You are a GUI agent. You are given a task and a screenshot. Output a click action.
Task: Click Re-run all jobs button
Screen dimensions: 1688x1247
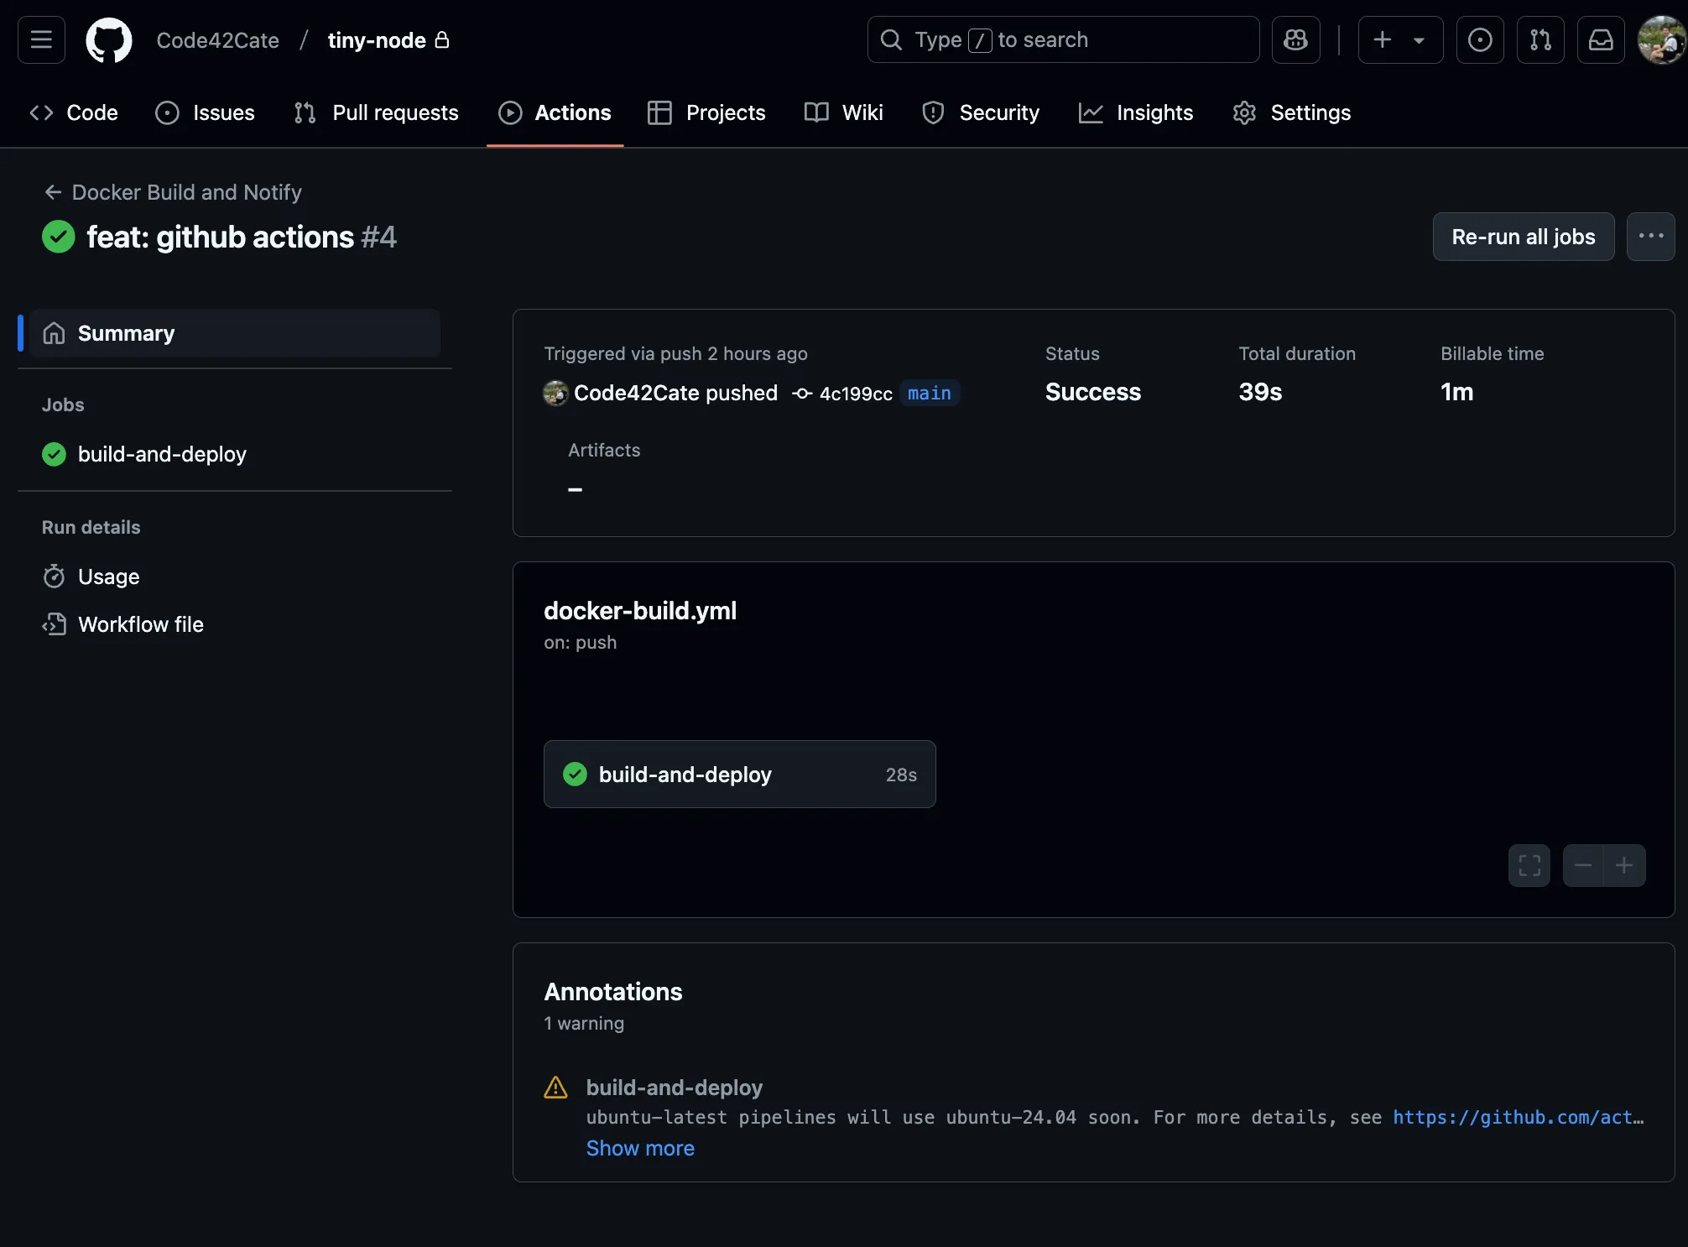(x=1523, y=237)
